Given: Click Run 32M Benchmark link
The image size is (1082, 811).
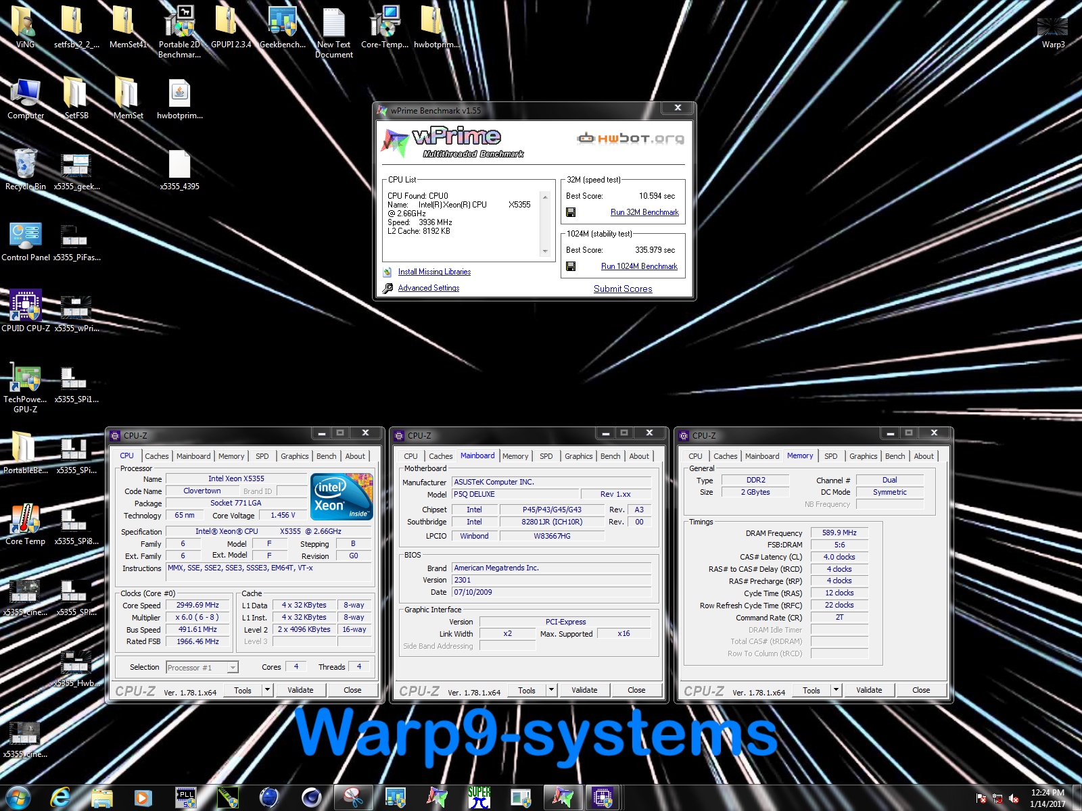Looking at the screenshot, I should coord(644,212).
